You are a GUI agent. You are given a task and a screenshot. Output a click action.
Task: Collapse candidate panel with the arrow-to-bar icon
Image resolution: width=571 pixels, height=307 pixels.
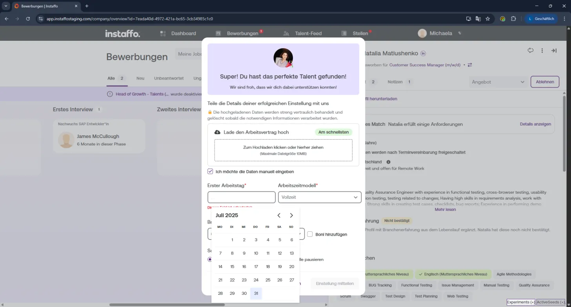pyautogui.click(x=554, y=51)
